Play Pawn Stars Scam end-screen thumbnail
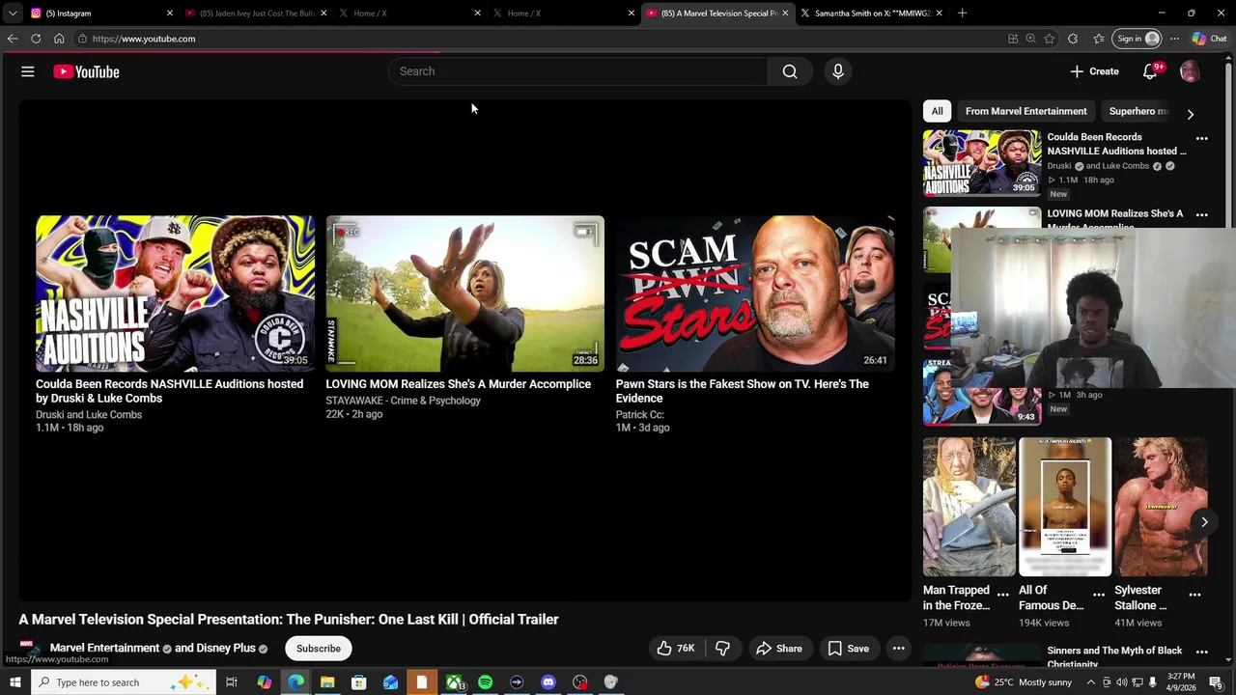The width and height of the screenshot is (1236, 695). click(x=755, y=293)
